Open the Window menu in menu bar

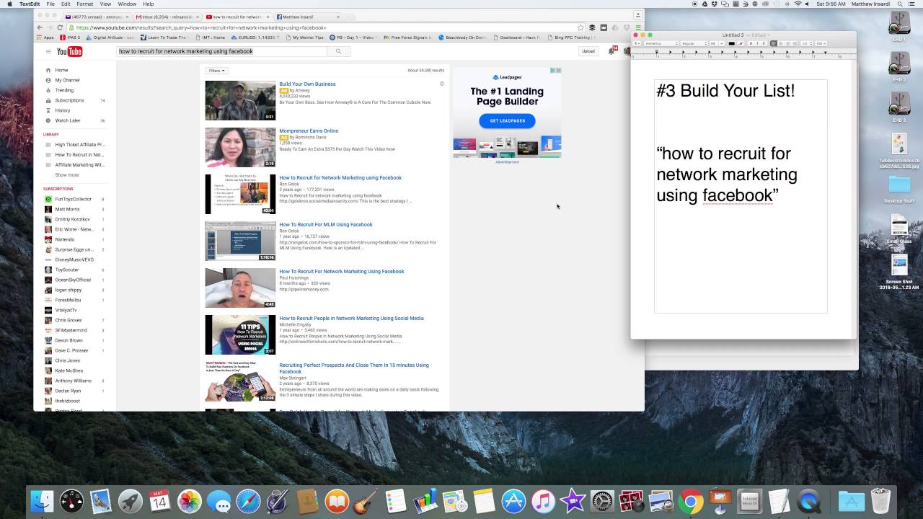(x=127, y=4)
